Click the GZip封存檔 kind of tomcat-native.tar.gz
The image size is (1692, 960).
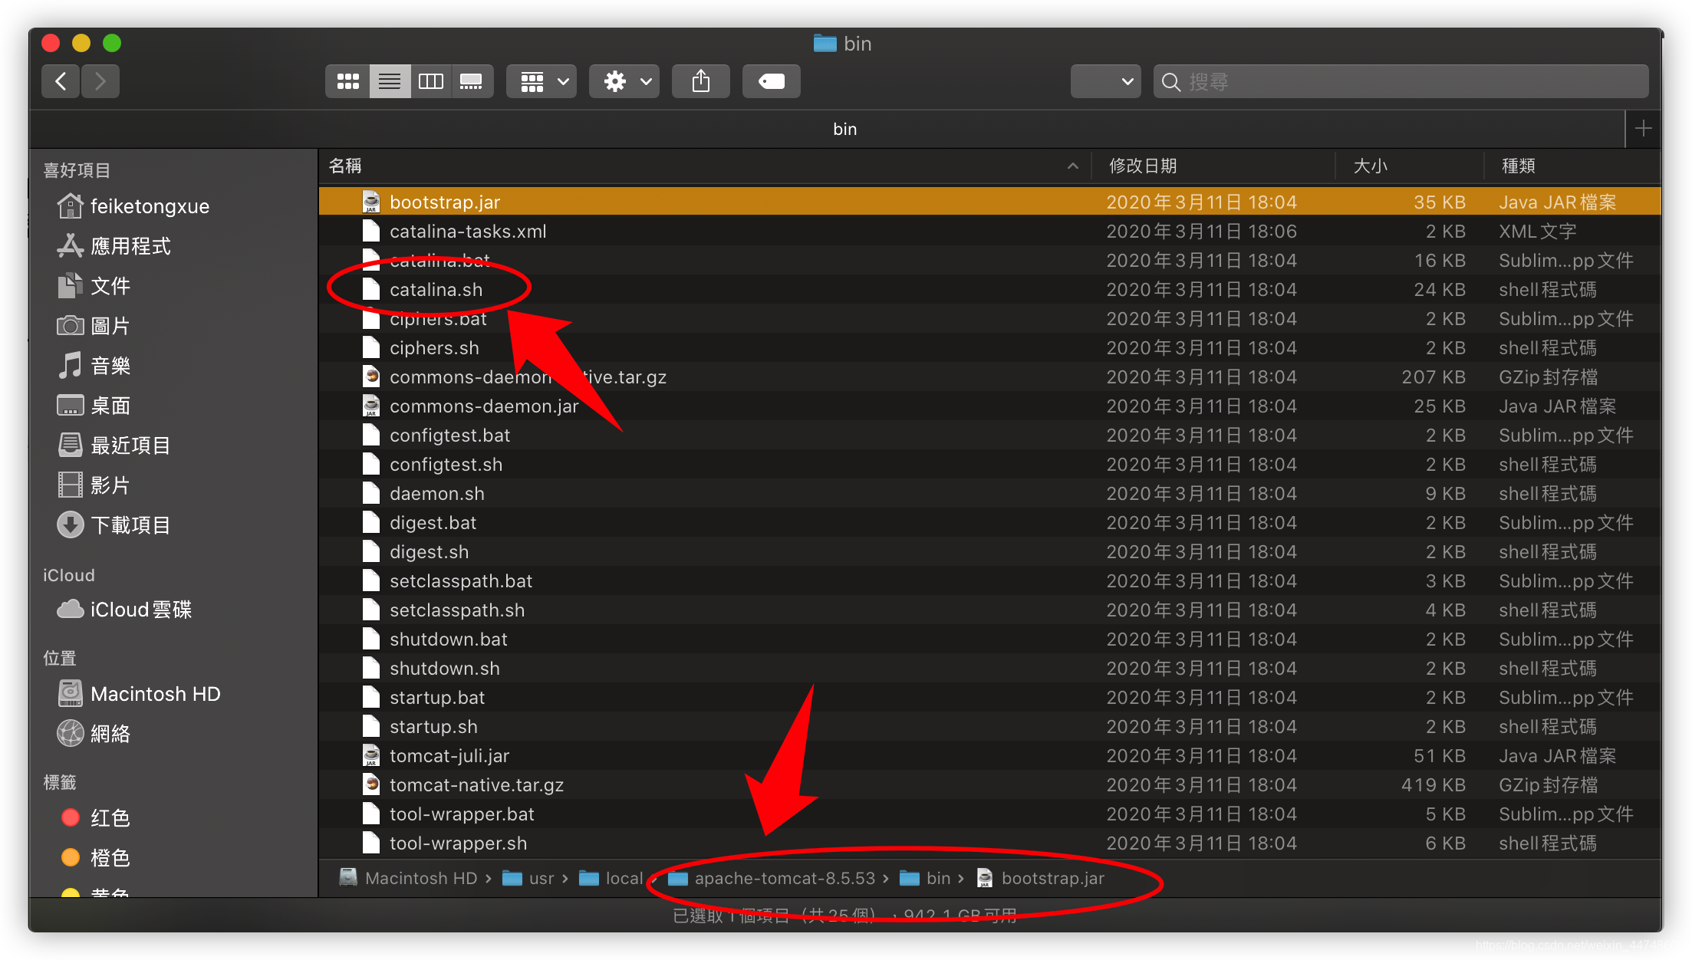(x=1549, y=785)
